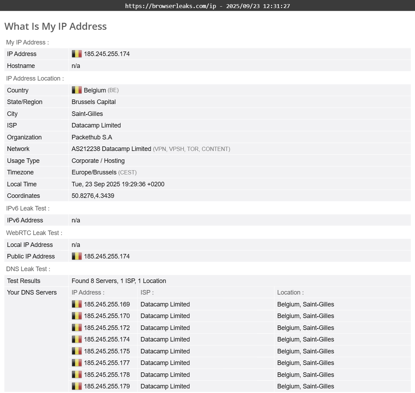Viewport: 415px width, 393px height.
Task: Click the flag next to the WebRTC Public IP Address
Action: (77, 256)
